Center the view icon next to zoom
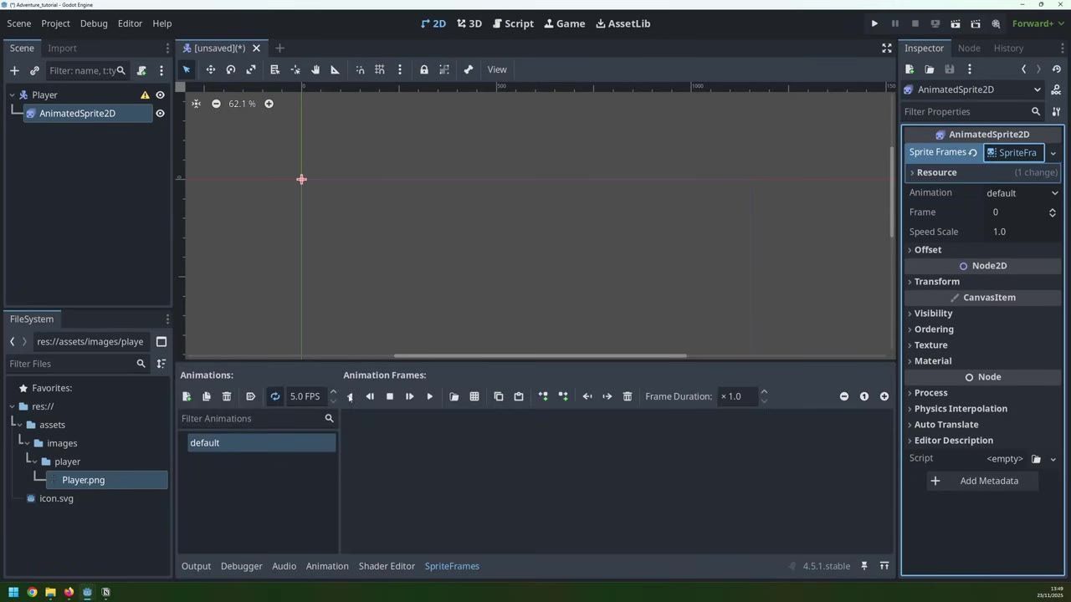 pos(196,104)
